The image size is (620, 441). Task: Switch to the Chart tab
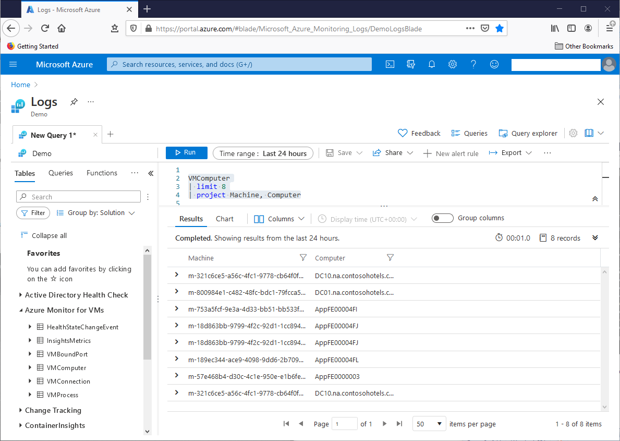(225, 219)
